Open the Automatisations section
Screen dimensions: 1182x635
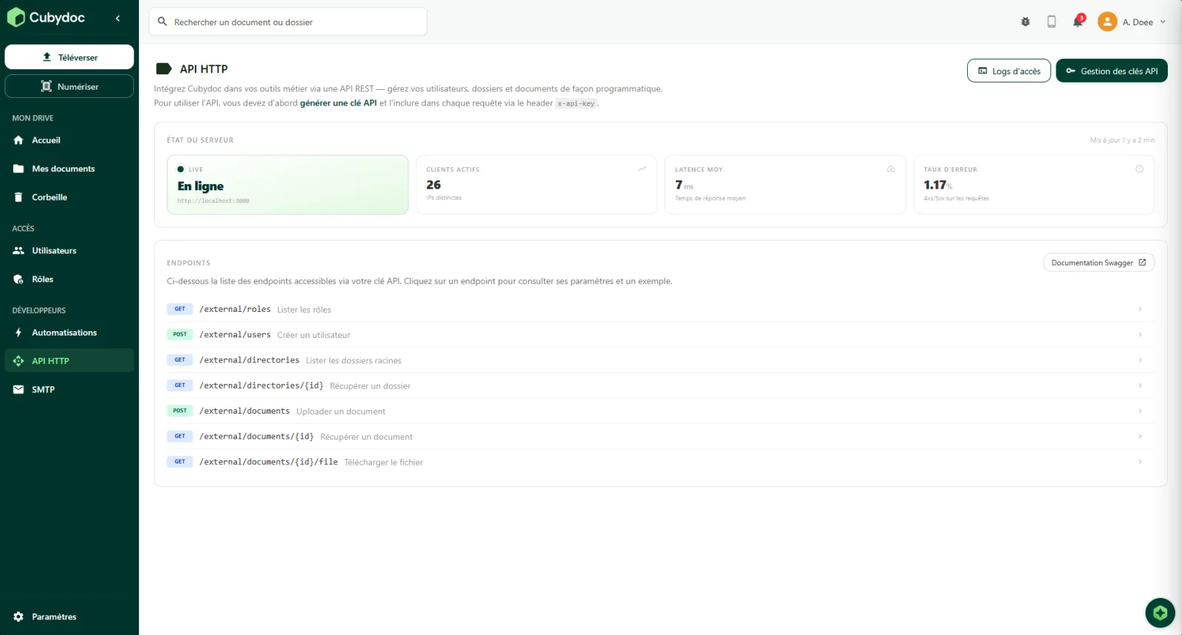pyautogui.click(x=69, y=333)
